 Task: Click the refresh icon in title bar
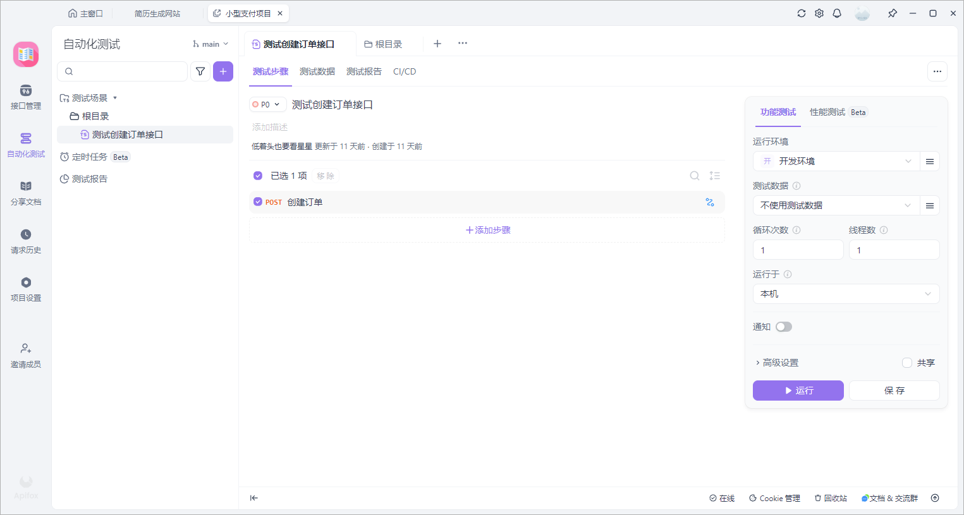coord(802,13)
